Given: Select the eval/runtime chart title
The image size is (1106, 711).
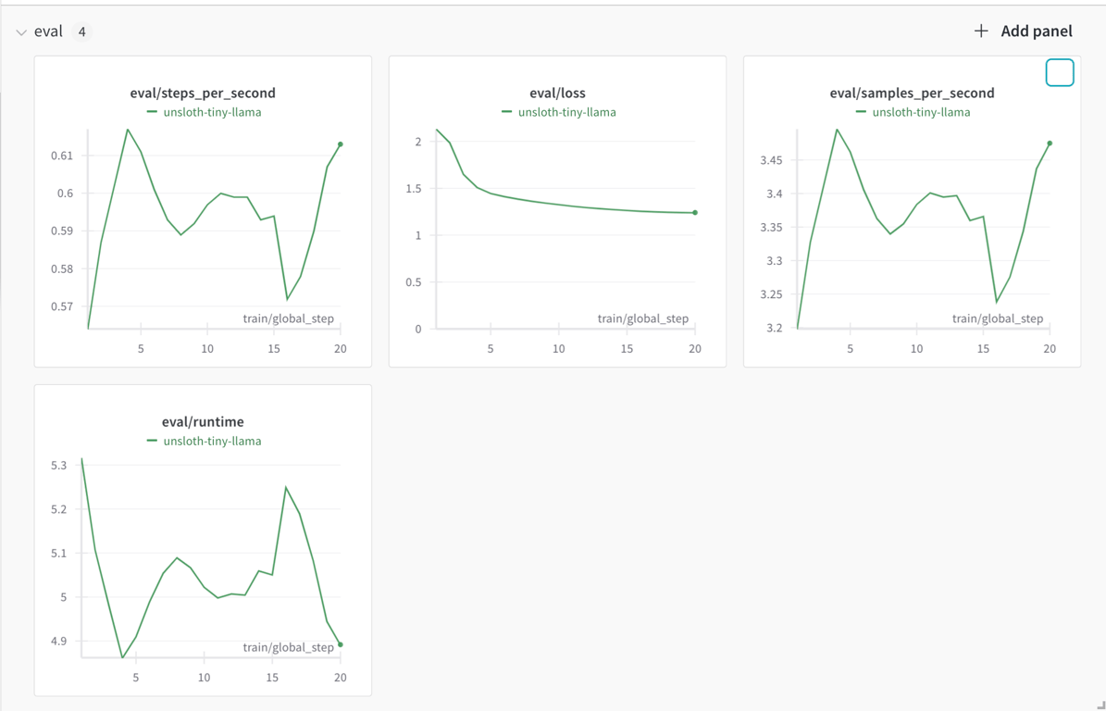Looking at the screenshot, I should [203, 422].
